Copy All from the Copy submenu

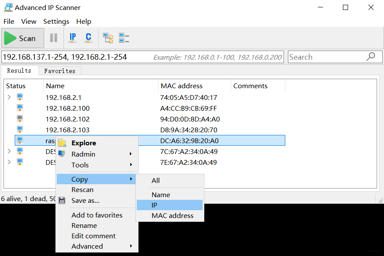pos(170,180)
